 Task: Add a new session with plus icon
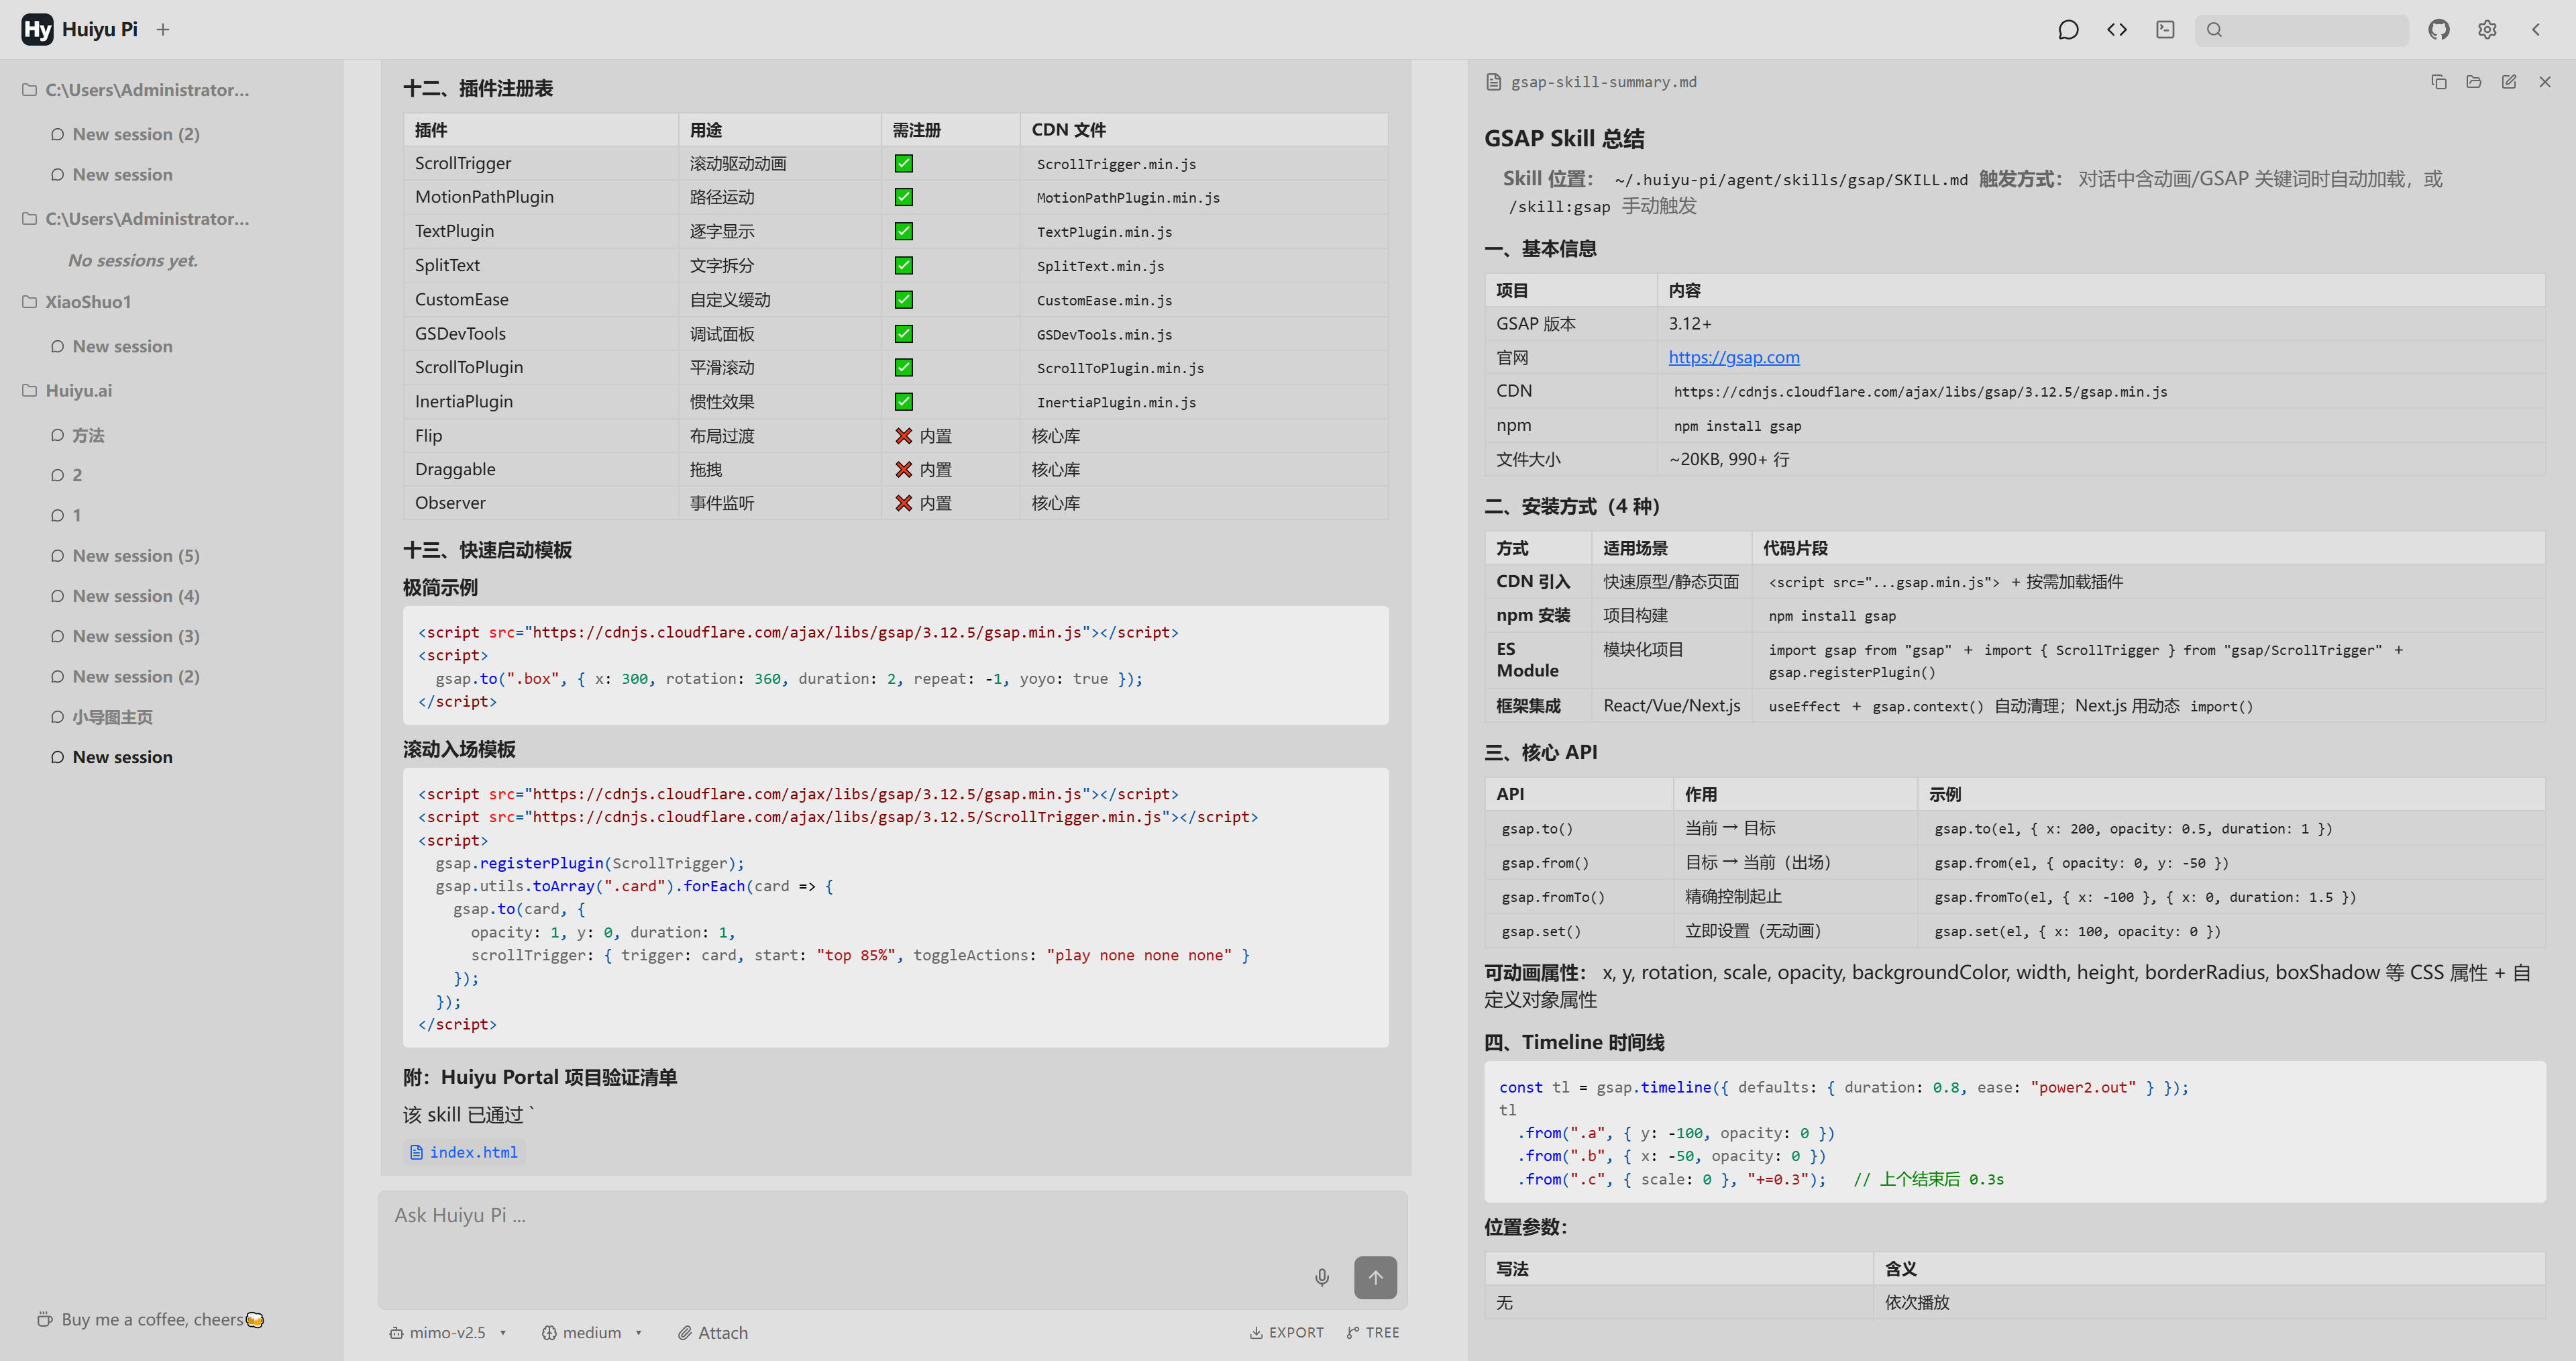(163, 30)
